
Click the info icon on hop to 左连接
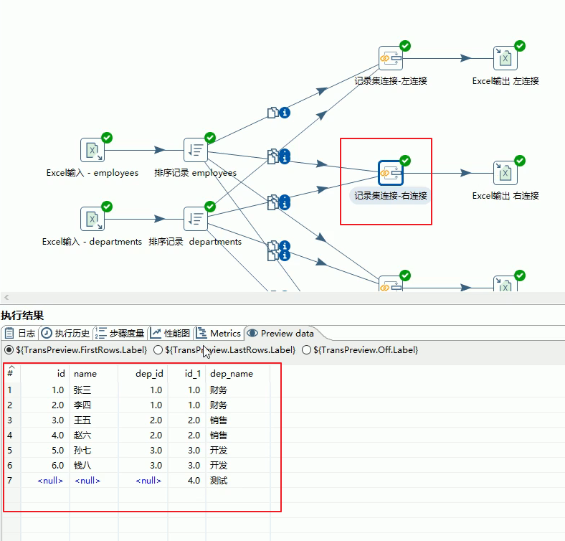285,113
